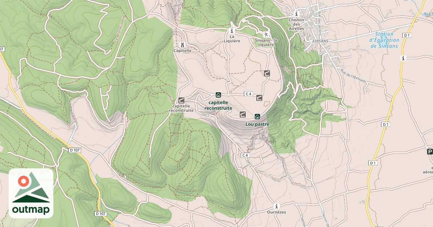Click the climbing site icon at Sinsans - la liquière
Viewport: 433px width, 227px height.
266,34
